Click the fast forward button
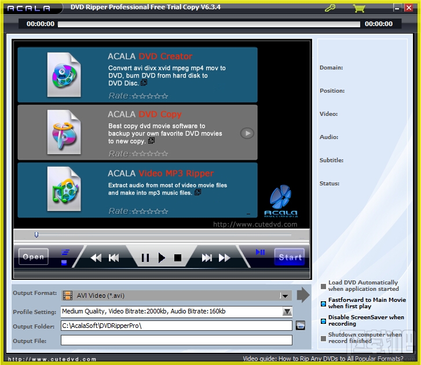The height and width of the screenshot is (365, 421). (x=225, y=258)
